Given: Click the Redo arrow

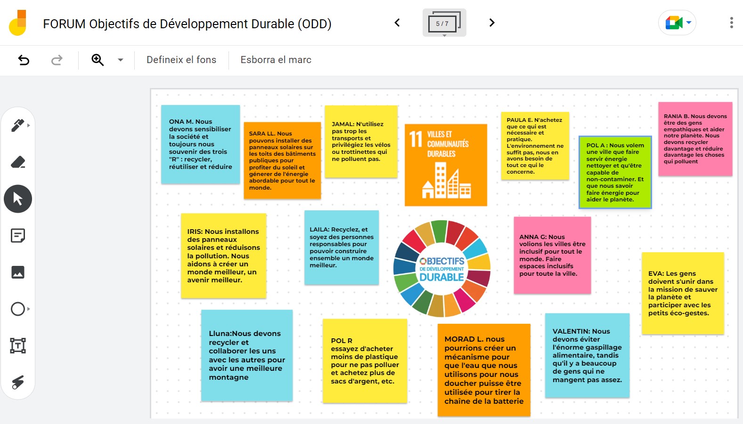Looking at the screenshot, I should pos(57,60).
